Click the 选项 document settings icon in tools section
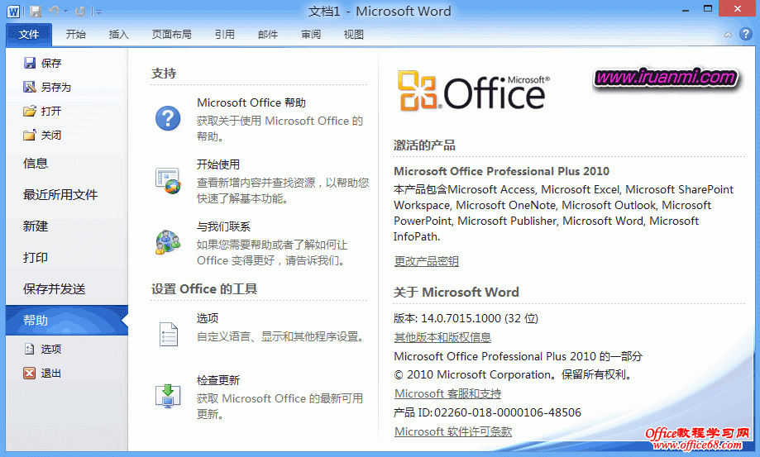This screenshot has height=457, width=760. [x=168, y=334]
